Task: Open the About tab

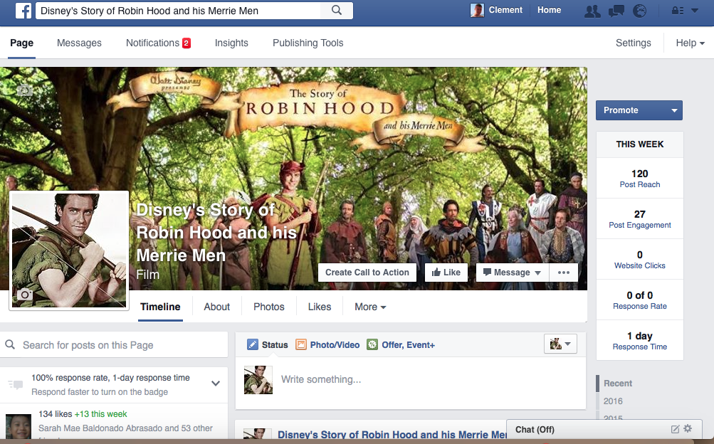Action: pos(216,307)
